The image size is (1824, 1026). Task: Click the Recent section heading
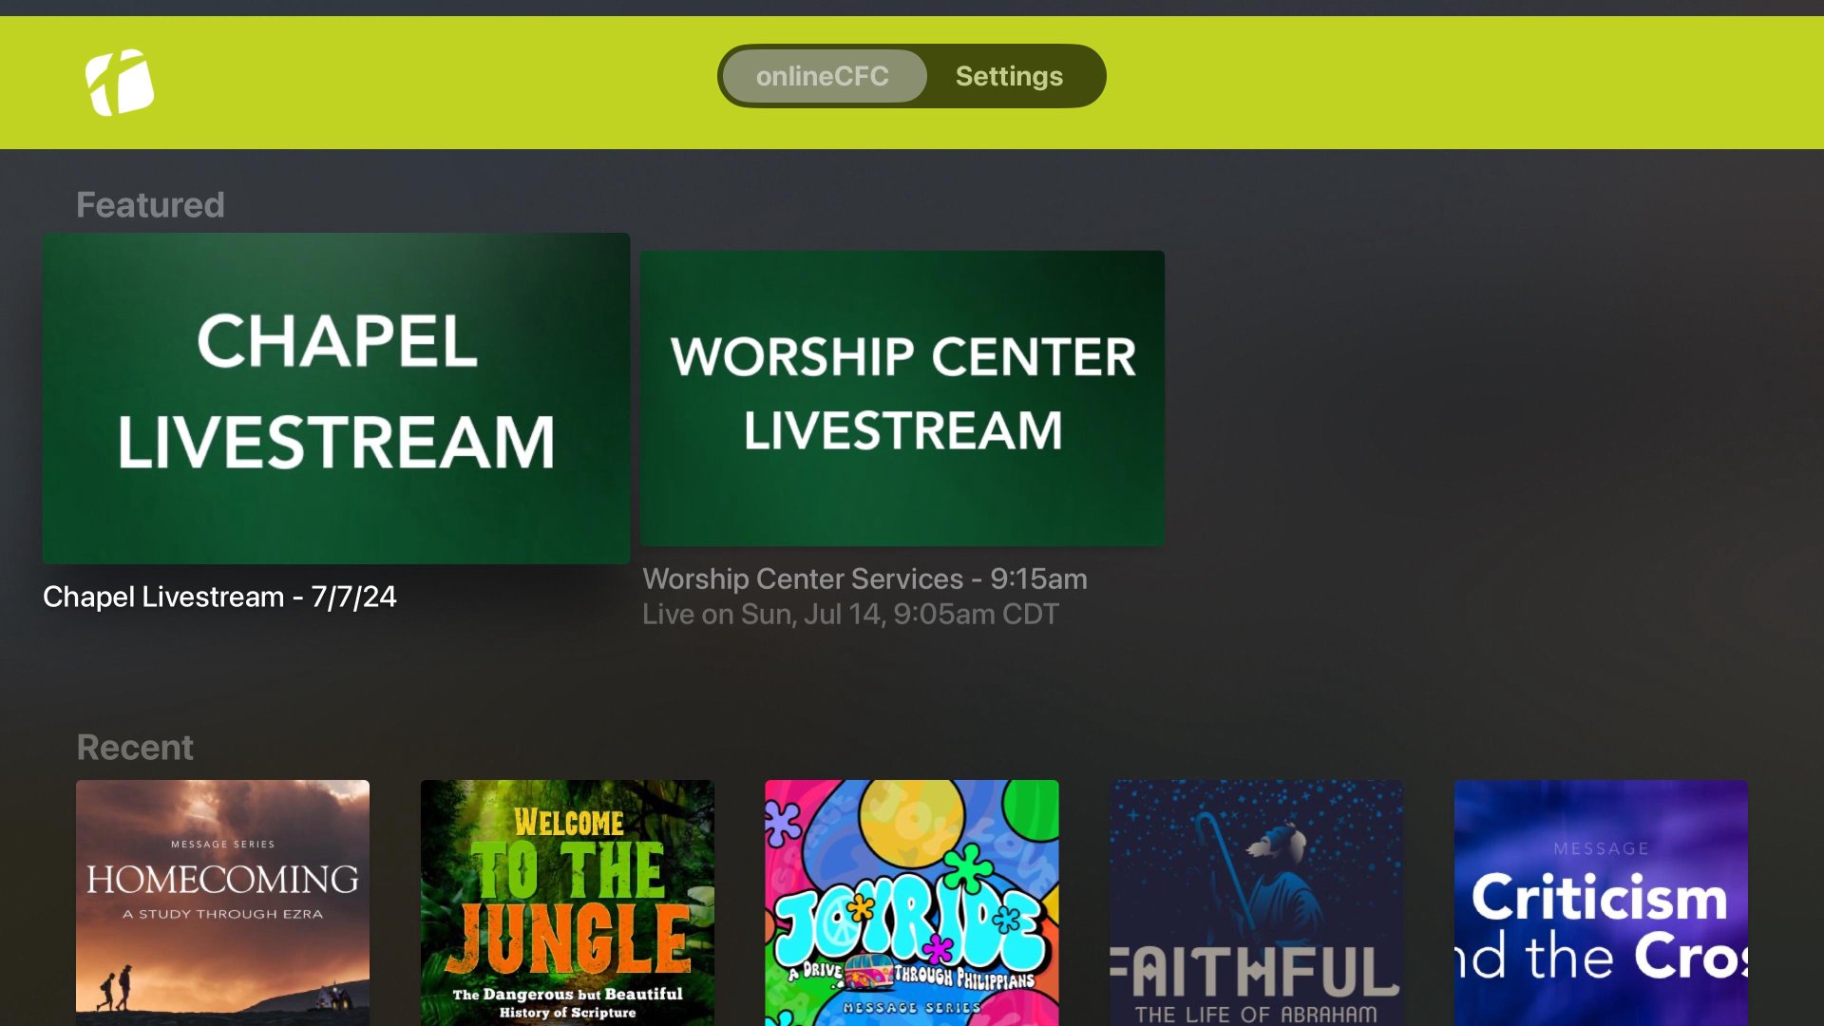click(135, 748)
